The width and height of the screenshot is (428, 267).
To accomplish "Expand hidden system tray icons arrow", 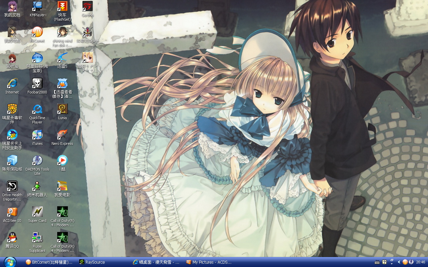I will [399, 262].
